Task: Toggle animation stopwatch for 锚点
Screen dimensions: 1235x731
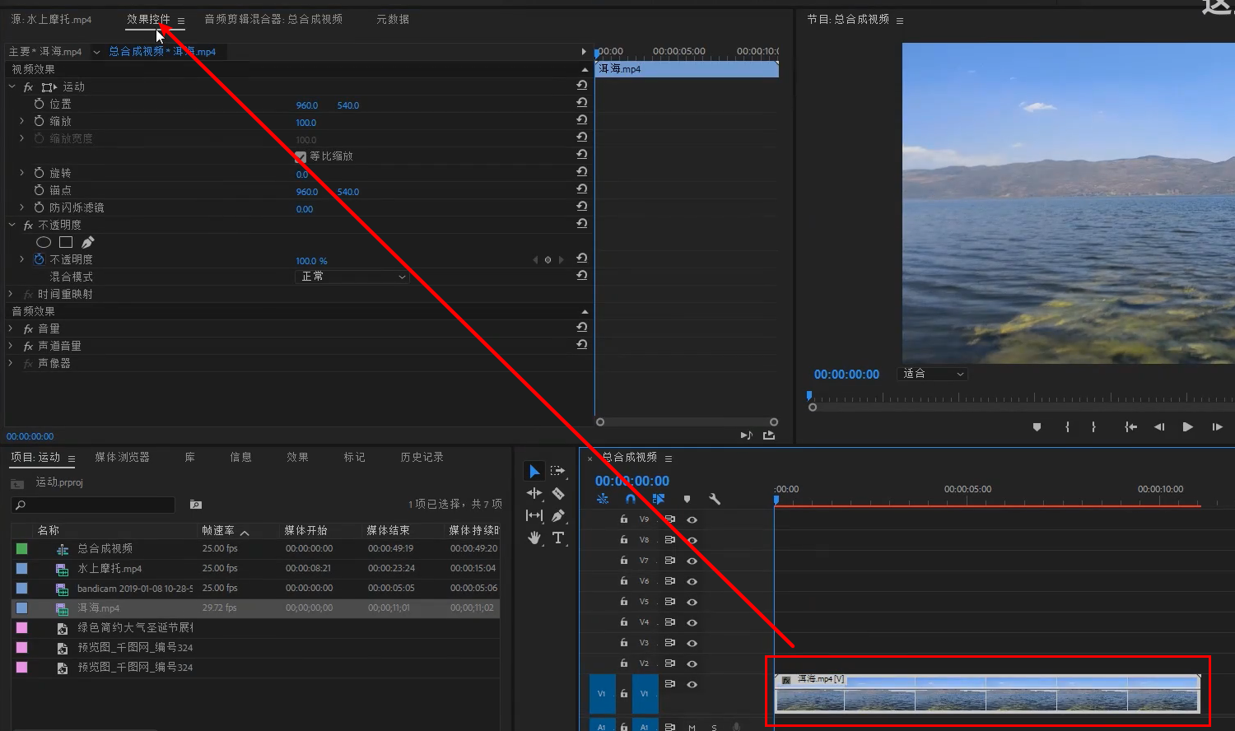Action: coord(39,190)
